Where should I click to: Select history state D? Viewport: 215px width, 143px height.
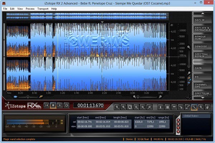[178, 132]
